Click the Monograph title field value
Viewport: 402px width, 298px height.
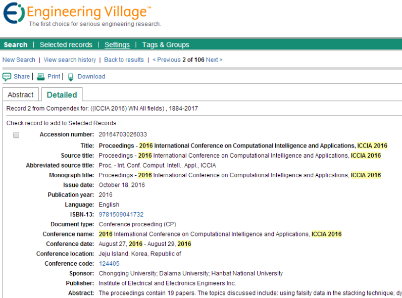(x=240, y=175)
